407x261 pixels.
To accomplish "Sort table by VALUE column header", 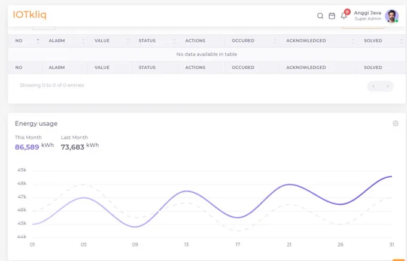I will click(x=110, y=41).
